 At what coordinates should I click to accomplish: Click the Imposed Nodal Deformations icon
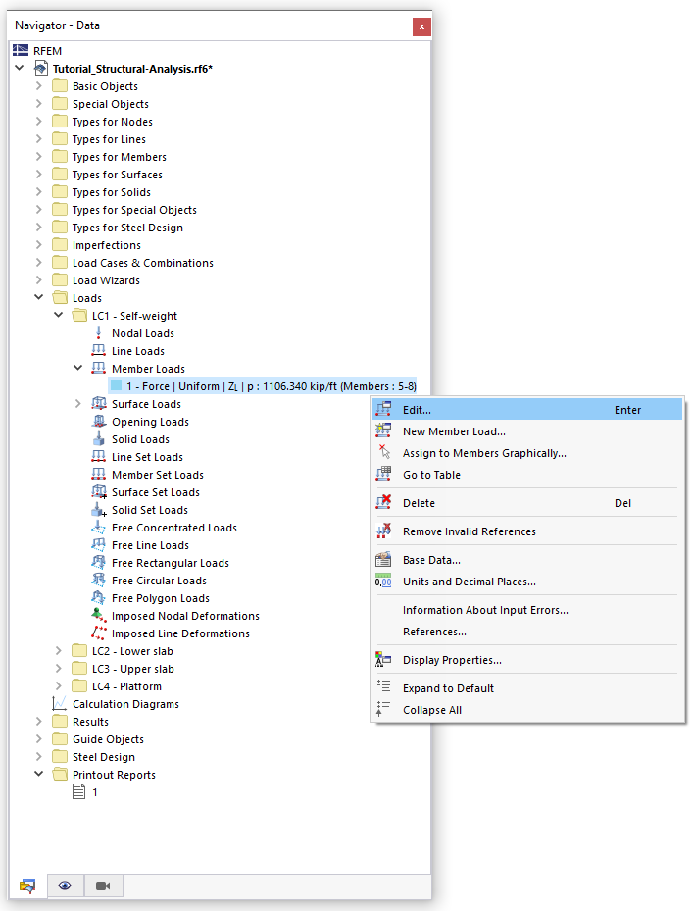[x=99, y=615]
